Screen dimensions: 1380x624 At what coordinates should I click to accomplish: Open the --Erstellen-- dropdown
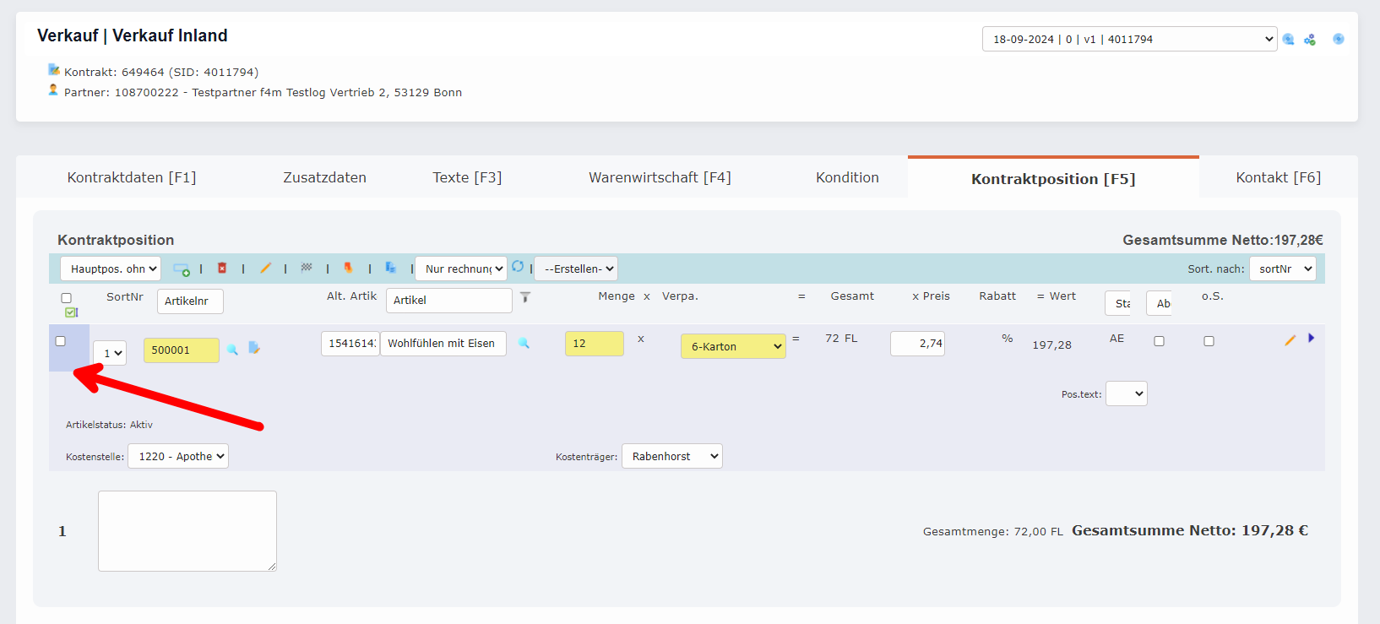point(576,269)
